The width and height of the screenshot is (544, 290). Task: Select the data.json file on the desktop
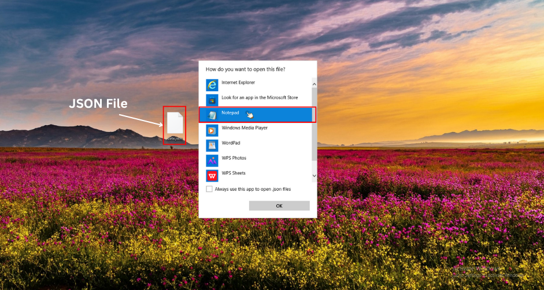pyautogui.click(x=175, y=125)
